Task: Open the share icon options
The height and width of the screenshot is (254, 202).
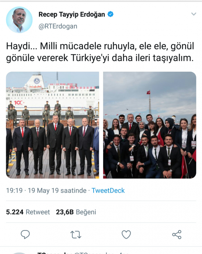Action: click(177, 234)
